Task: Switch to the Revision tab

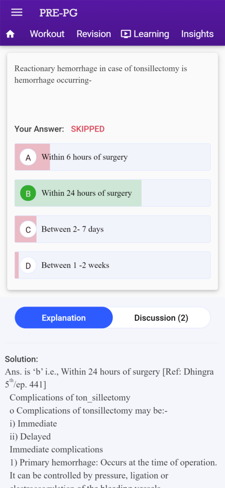Action: (x=94, y=34)
